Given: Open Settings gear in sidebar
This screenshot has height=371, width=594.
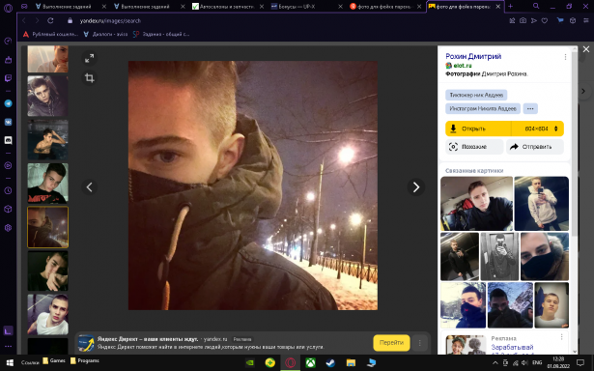Looking at the screenshot, I should click(x=8, y=228).
